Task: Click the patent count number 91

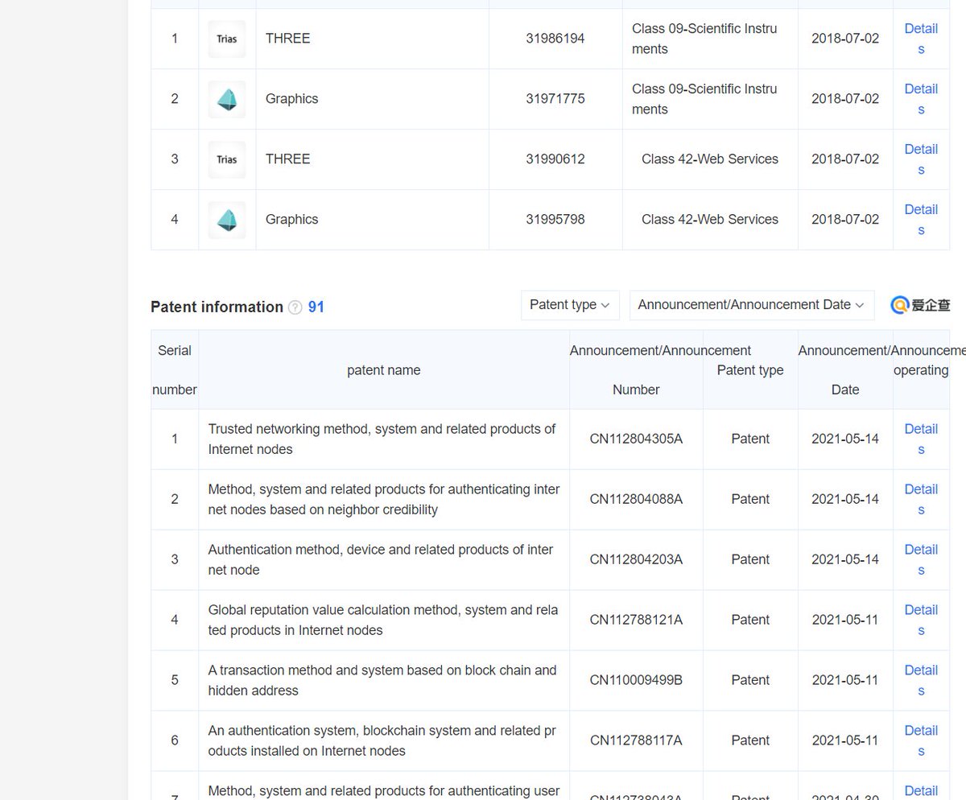Action: [x=316, y=307]
